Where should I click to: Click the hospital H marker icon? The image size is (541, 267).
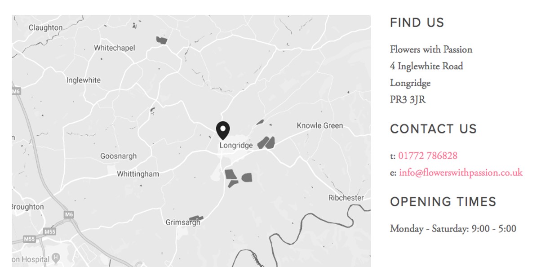pyautogui.click(x=56, y=258)
